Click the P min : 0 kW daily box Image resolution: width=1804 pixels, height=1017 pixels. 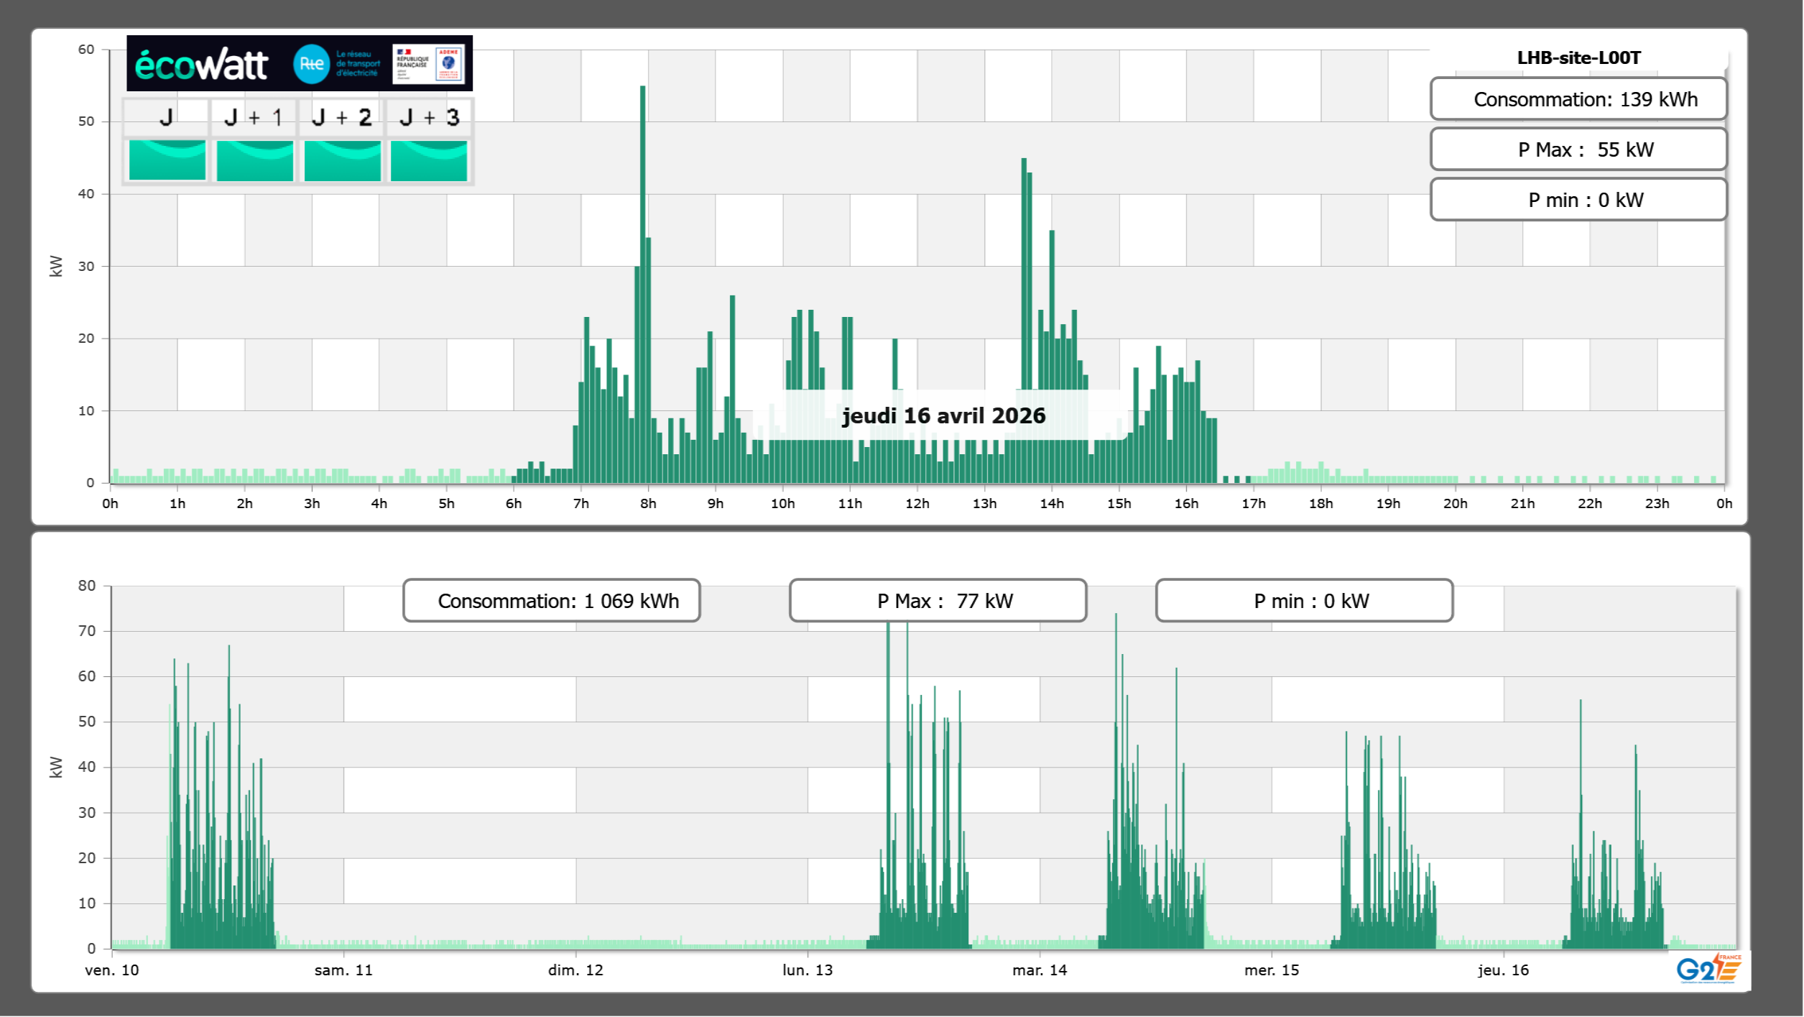coord(1578,200)
